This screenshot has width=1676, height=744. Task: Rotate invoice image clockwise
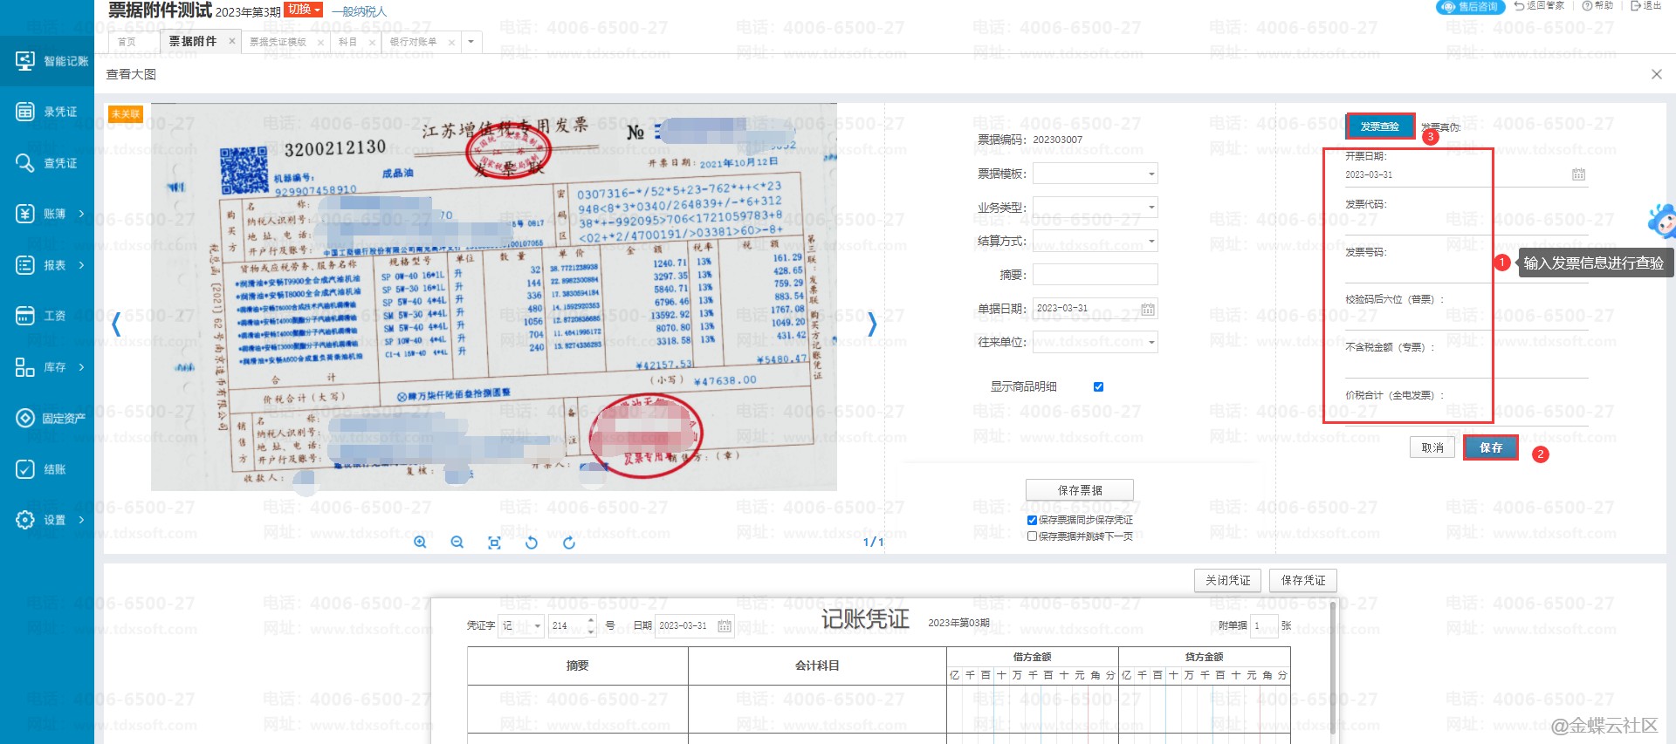click(x=569, y=543)
